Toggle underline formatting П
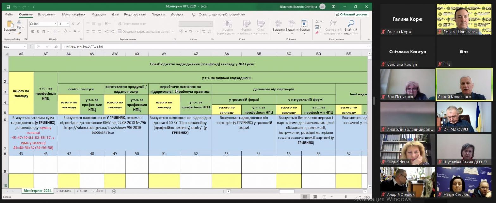This screenshot has height=203, width=496. tap(43, 31)
